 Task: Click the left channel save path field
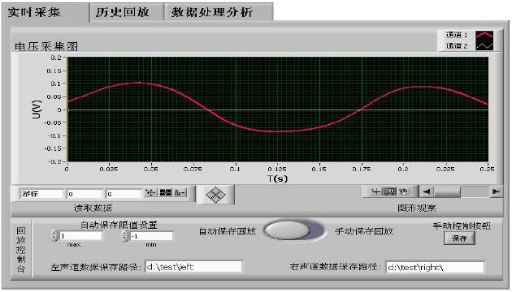tap(193, 267)
